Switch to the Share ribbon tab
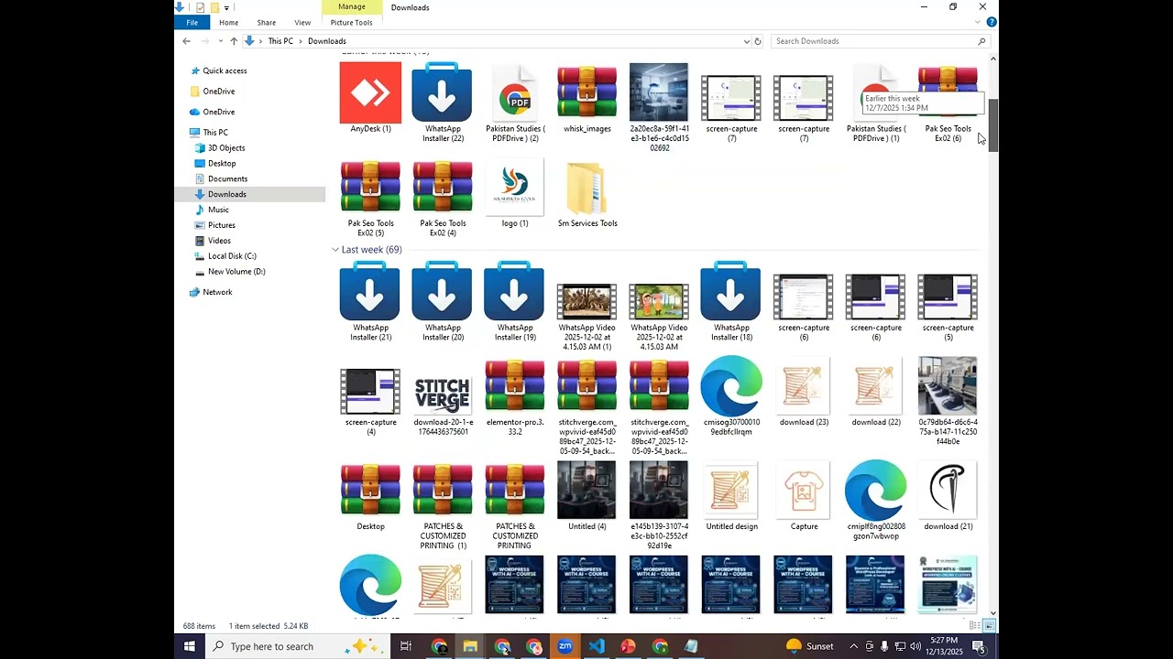 (267, 23)
